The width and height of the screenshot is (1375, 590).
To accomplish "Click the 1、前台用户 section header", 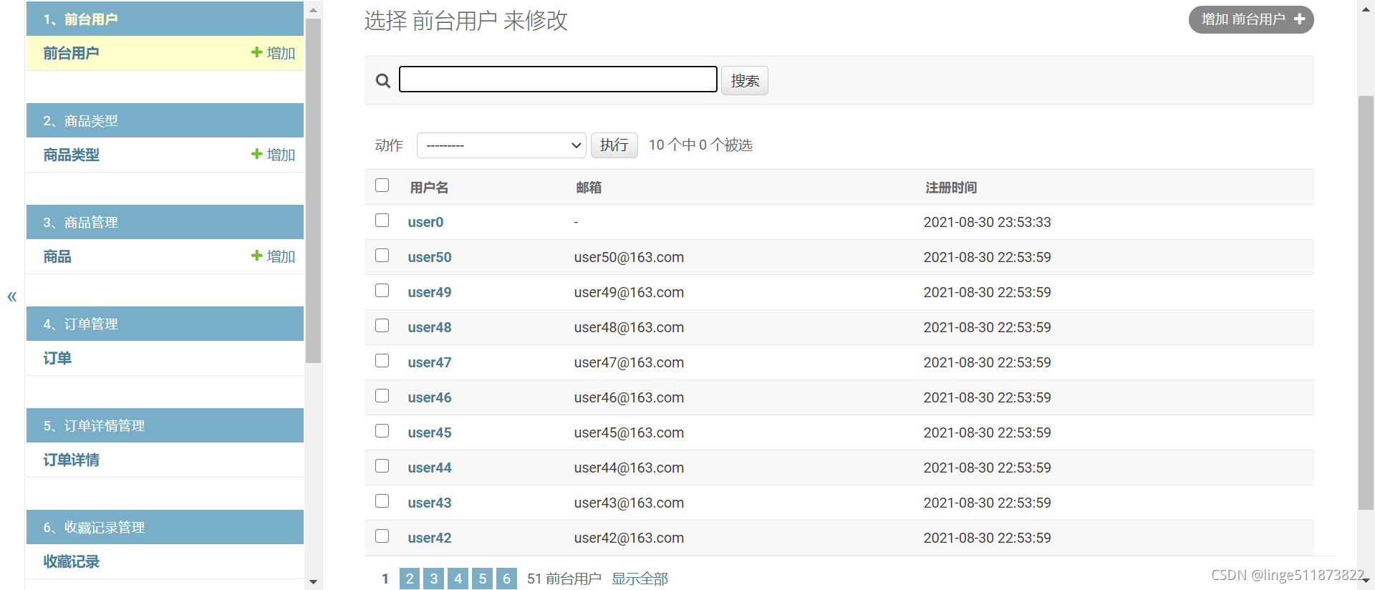I will tap(165, 19).
